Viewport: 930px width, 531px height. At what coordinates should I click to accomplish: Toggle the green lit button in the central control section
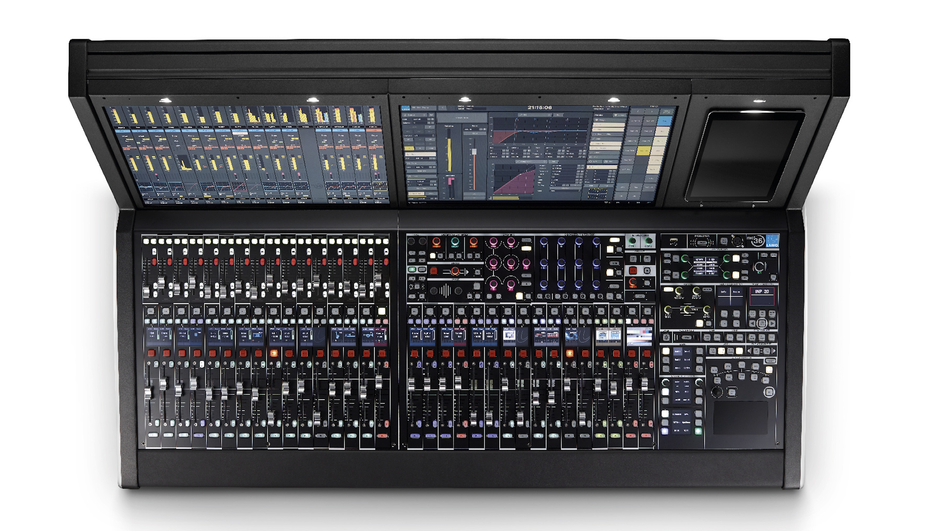[x=412, y=269]
